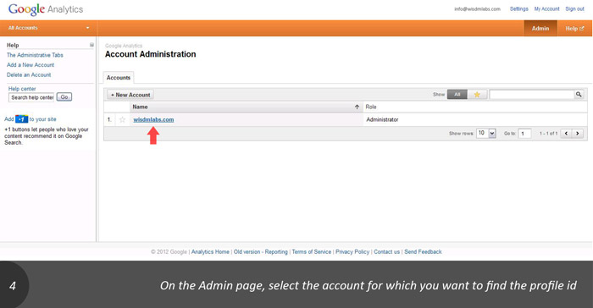Image resolution: width=593 pixels, height=308 pixels.
Task: Click the Sign out link
Action: (x=574, y=8)
